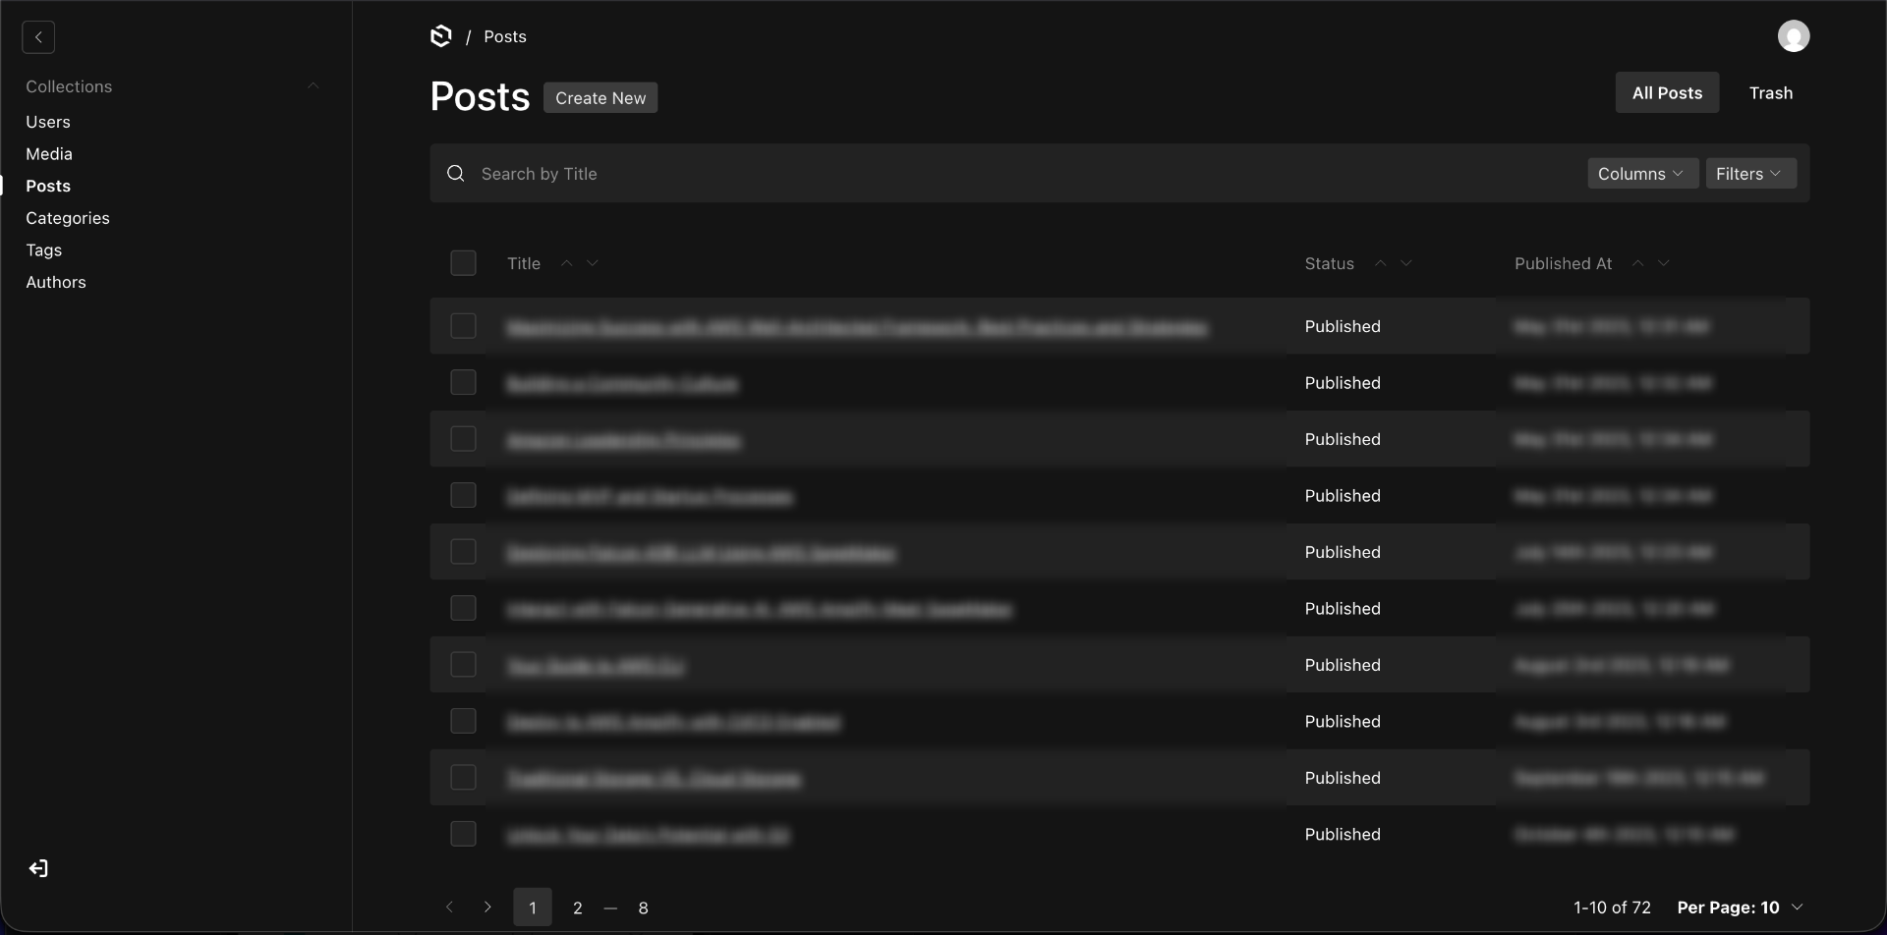The width and height of the screenshot is (1887, 935).
Task: Sort Title column ascending
Action: coord(566,263)
